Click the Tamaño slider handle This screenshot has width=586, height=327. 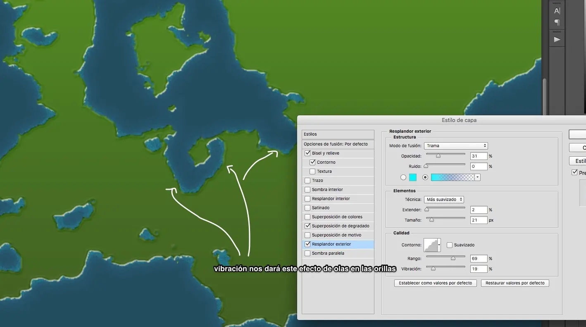click(x=431, y=220)
